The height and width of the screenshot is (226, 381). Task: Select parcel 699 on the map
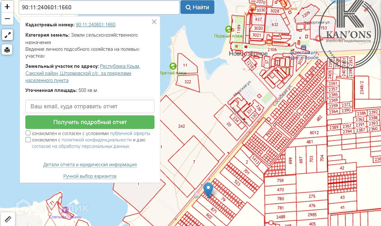coord(290,161)
